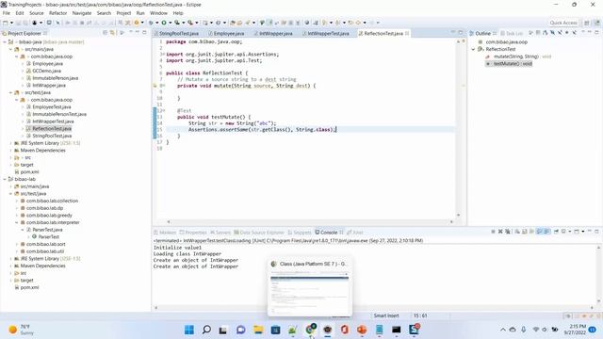Collapse the bibao-lab project node

(x=5, y=179)
